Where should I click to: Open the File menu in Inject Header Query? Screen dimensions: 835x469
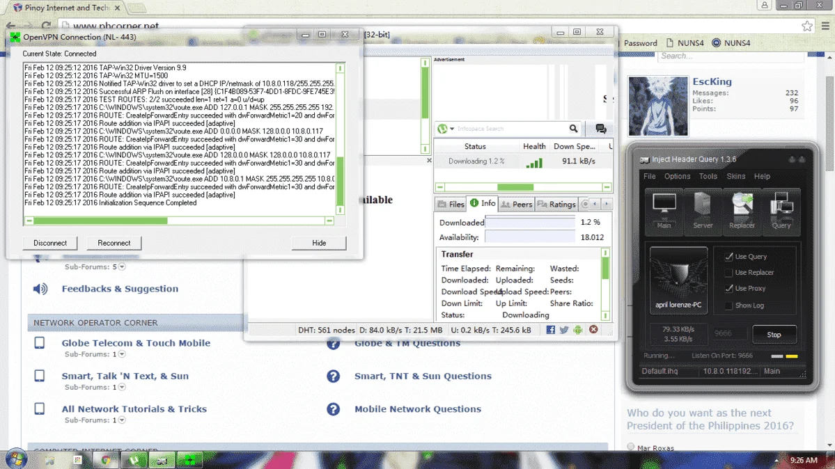click(649, 176)
